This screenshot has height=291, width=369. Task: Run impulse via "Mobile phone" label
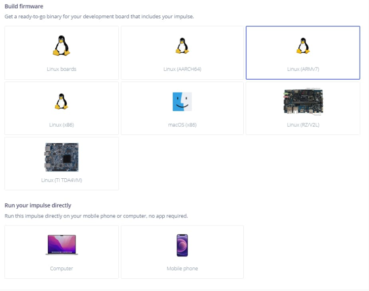pos(182,268)
